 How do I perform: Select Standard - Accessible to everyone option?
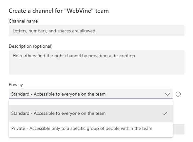point(91,113)
